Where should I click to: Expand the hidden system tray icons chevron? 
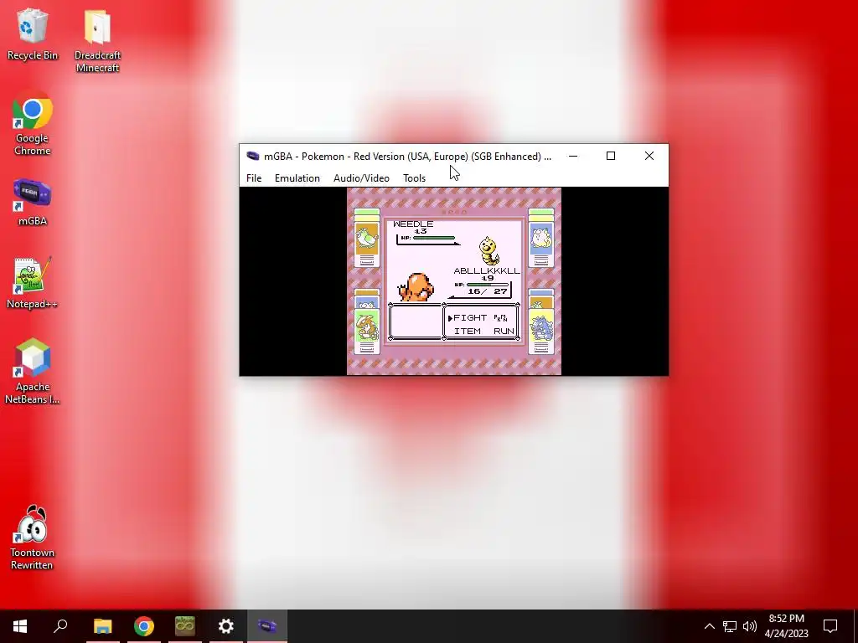[x=709, y=626]
